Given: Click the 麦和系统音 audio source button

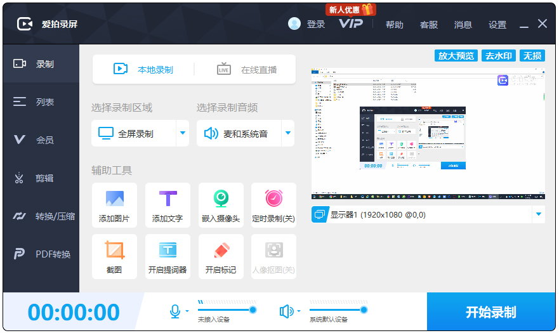Looking at the screenshot, I should (239, 133).
